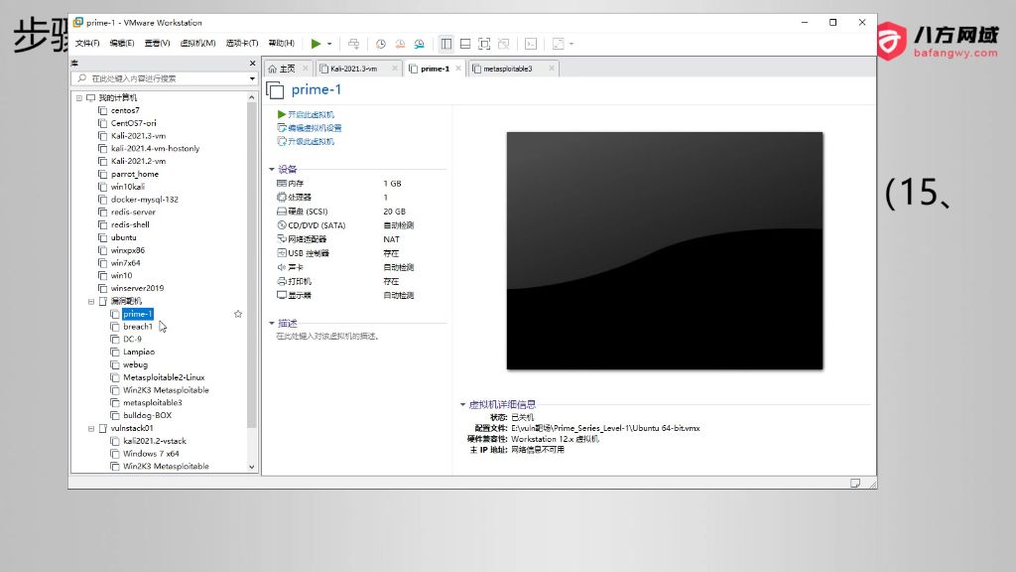Screen dimensions: 1016x572
Task: Collapse the 漏洞靶机 folder node
Action: point(91,302)
